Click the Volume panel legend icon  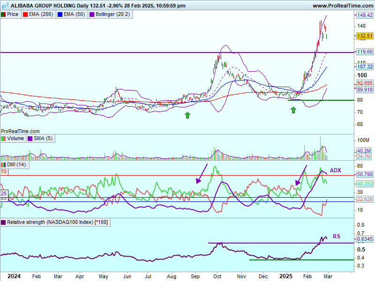tap(3, 139)
